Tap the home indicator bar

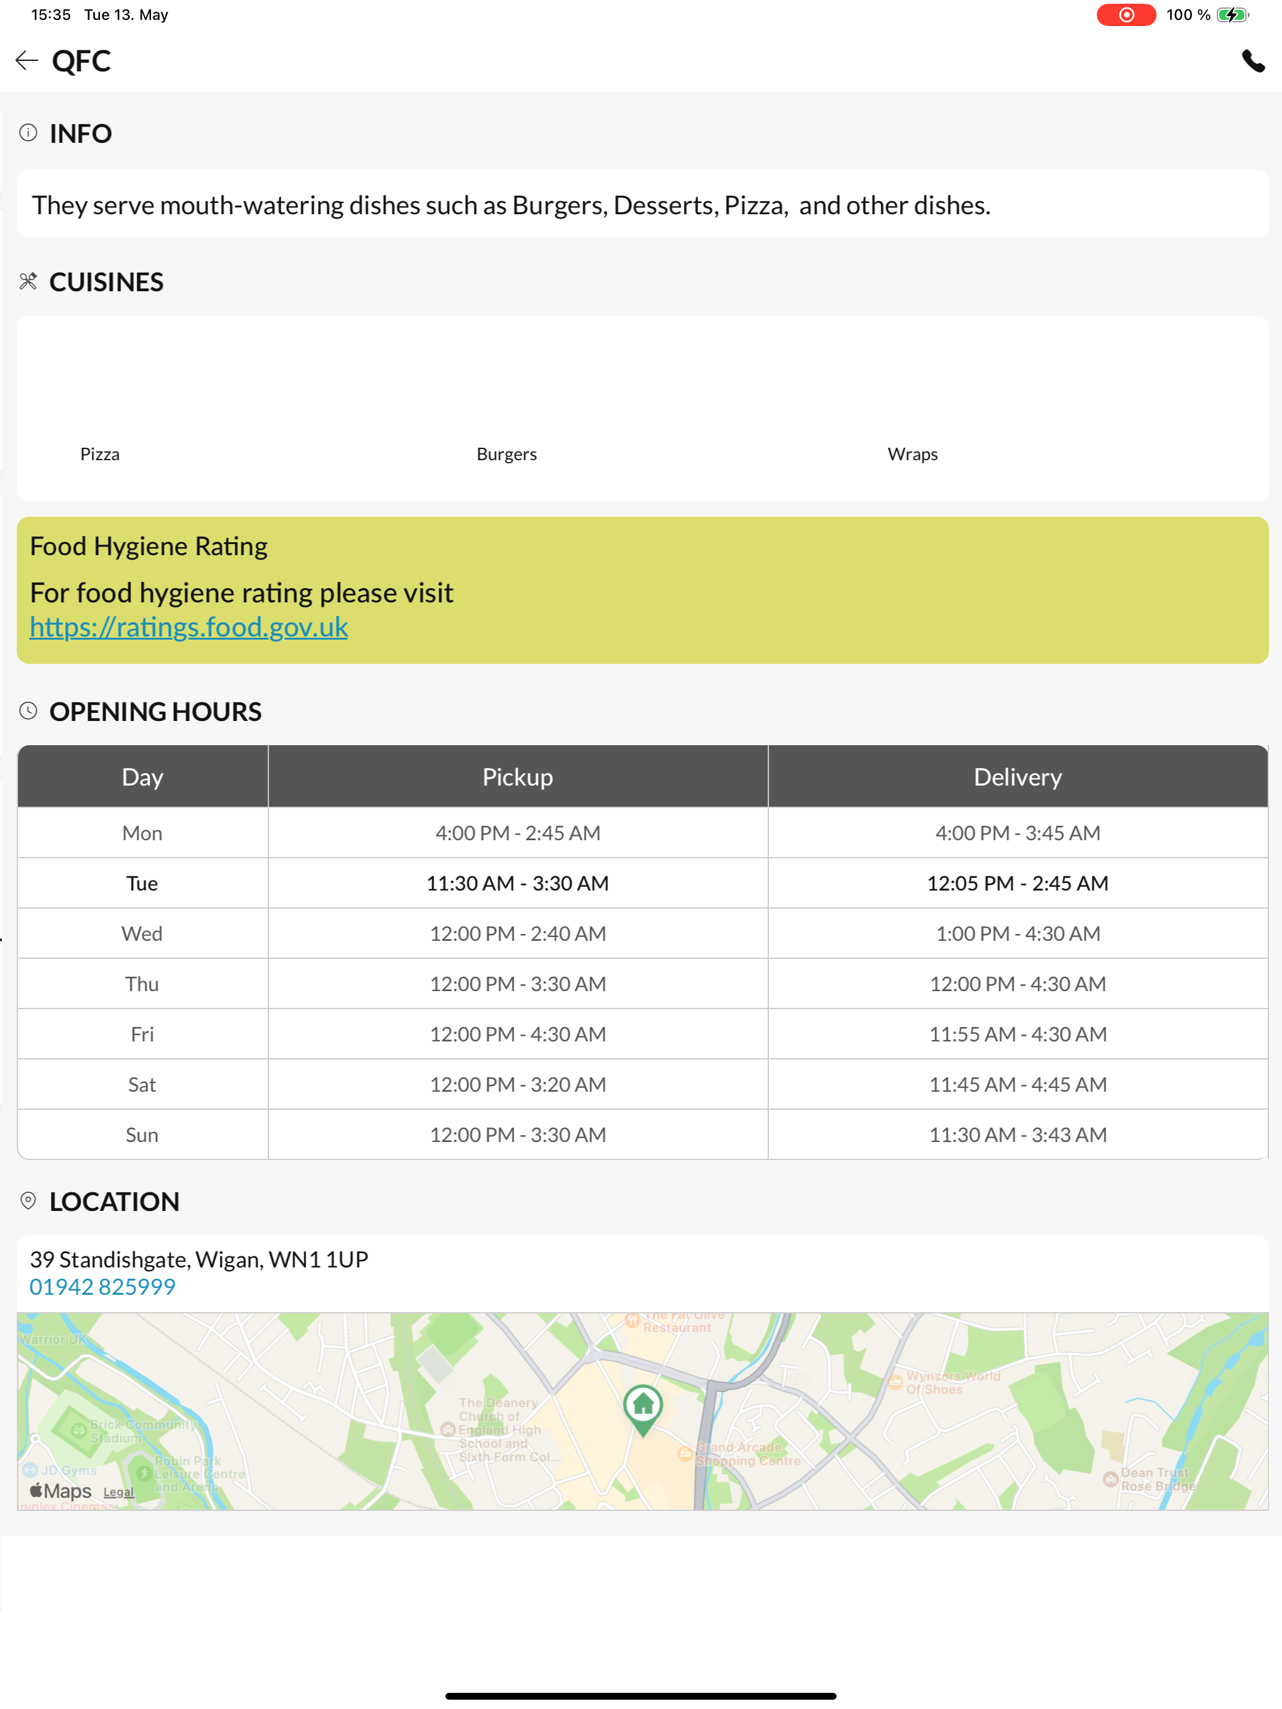640,1695
